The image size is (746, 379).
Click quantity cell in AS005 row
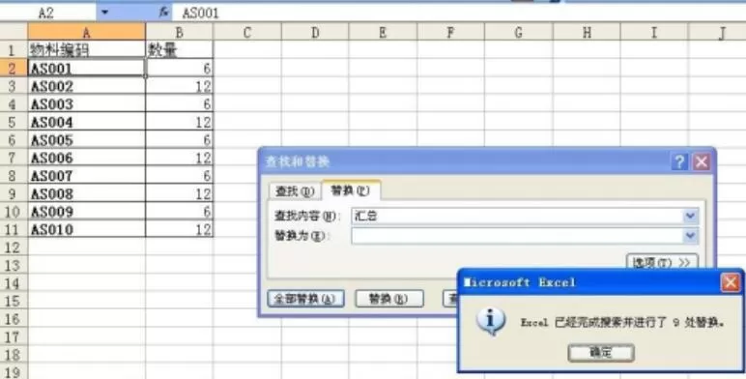click(180, 140)
